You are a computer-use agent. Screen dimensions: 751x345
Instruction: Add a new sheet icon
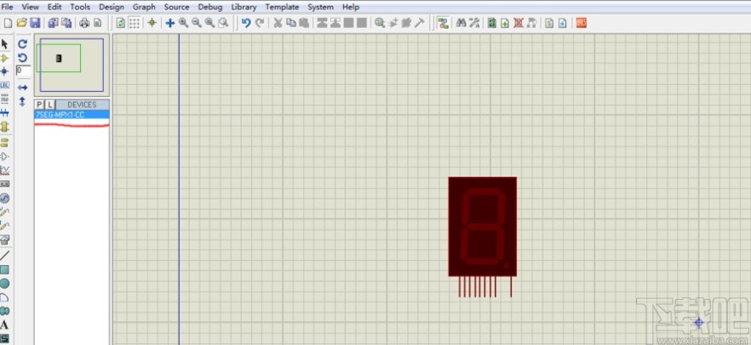click(x=505, y=23)
